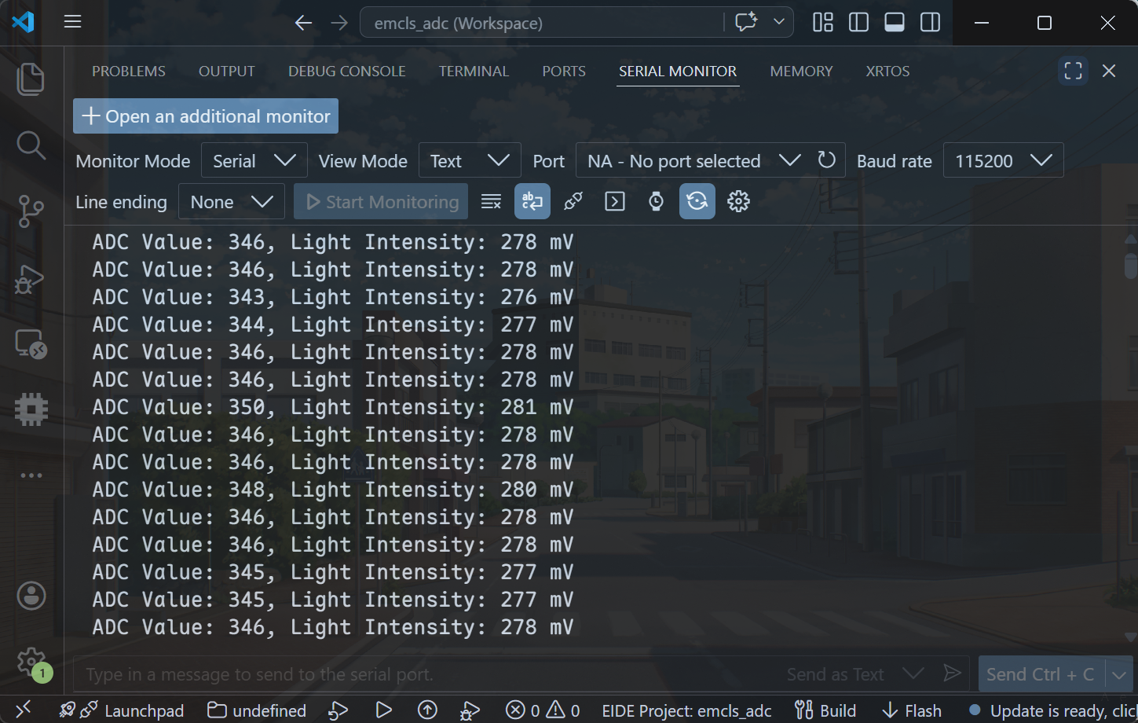Toggle timestamp watch icon

[656, 202]
